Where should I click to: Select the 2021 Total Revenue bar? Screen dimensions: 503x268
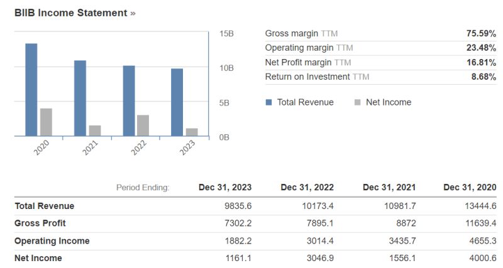click(80, 99)
